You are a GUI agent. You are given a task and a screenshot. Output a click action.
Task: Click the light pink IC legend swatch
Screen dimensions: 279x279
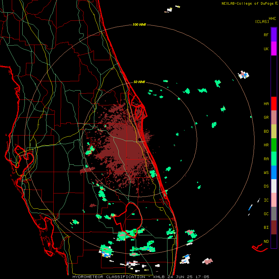click(x=274, y=200)
